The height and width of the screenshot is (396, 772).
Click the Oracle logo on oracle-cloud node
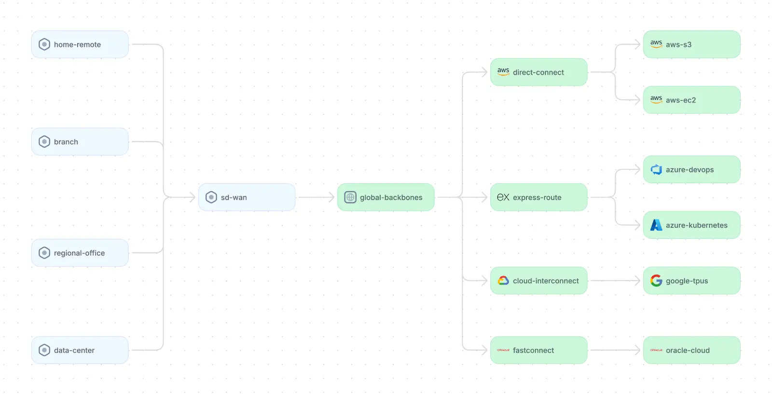[656, 350]
